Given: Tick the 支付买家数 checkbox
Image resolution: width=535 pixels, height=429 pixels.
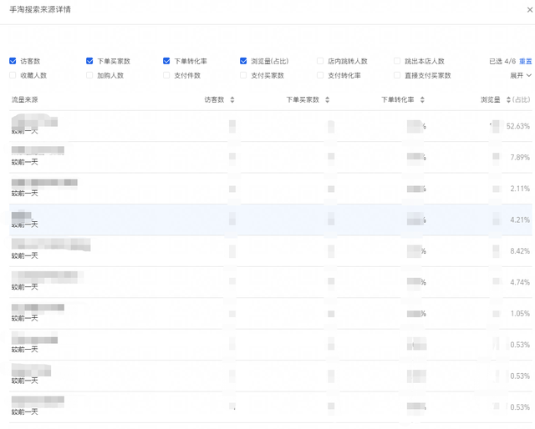Looking at the screenshot, I should pos(243,75).
